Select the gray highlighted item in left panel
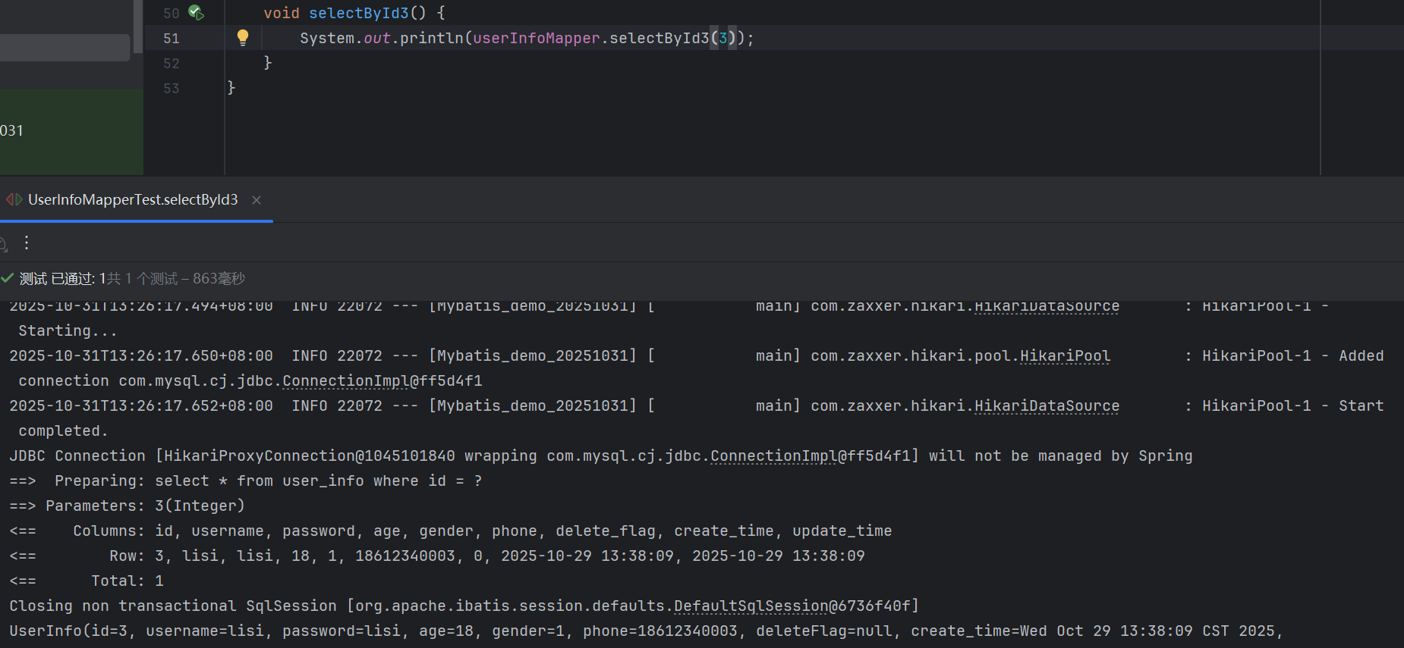 click(65, 47)
